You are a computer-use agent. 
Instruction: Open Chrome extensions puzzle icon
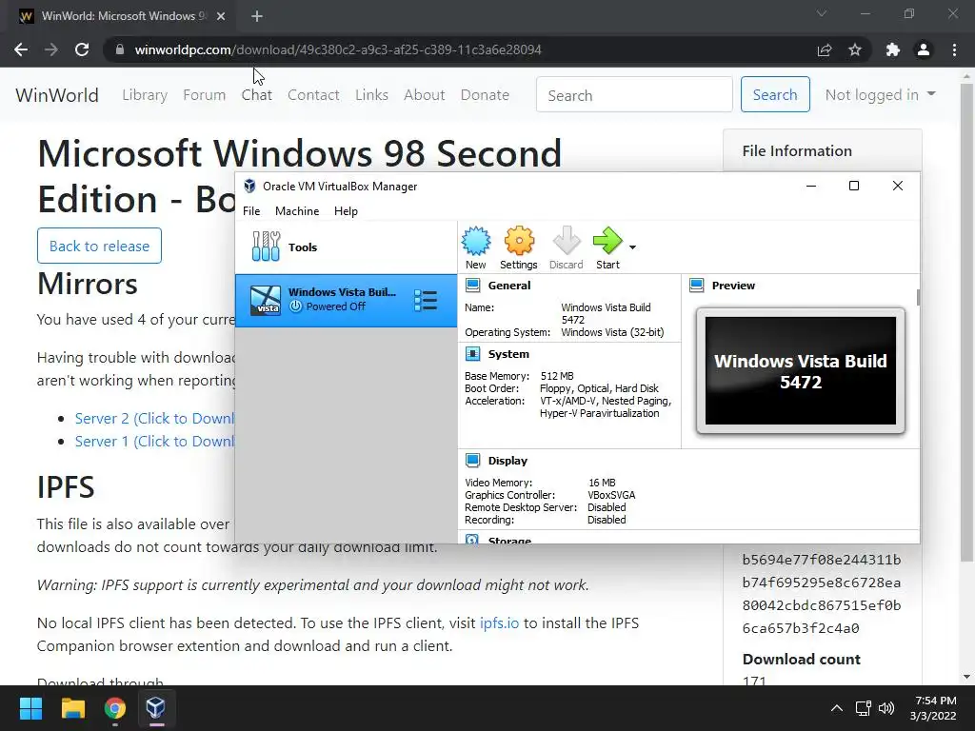893,49
